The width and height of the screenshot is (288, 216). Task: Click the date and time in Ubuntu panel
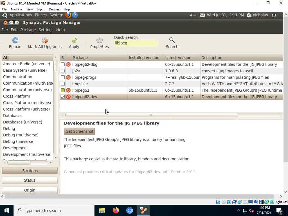click(225, 15)
